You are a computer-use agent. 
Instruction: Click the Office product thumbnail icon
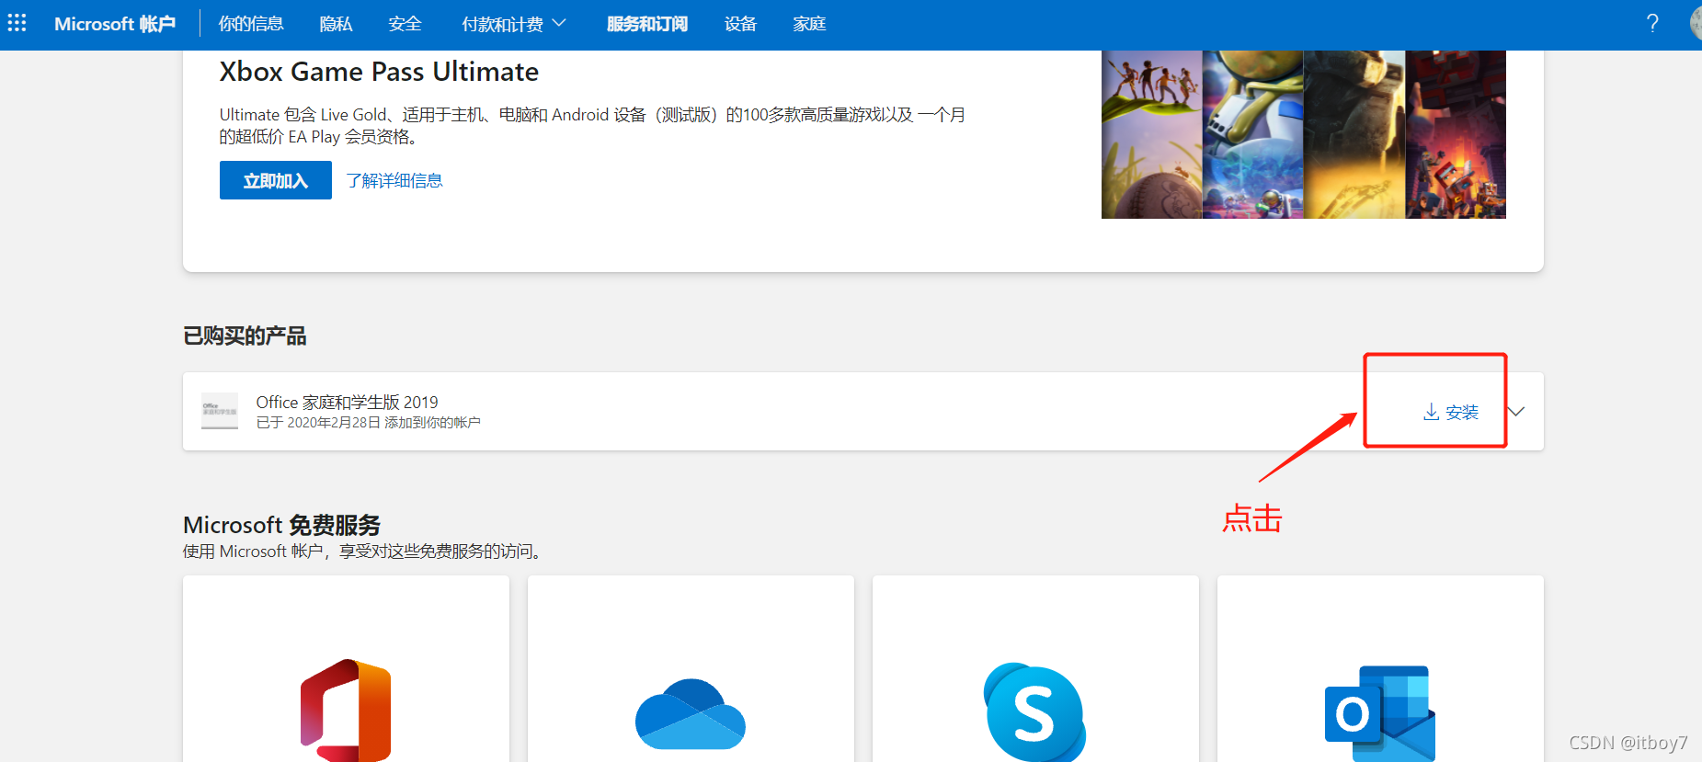(x=220, y=411)
